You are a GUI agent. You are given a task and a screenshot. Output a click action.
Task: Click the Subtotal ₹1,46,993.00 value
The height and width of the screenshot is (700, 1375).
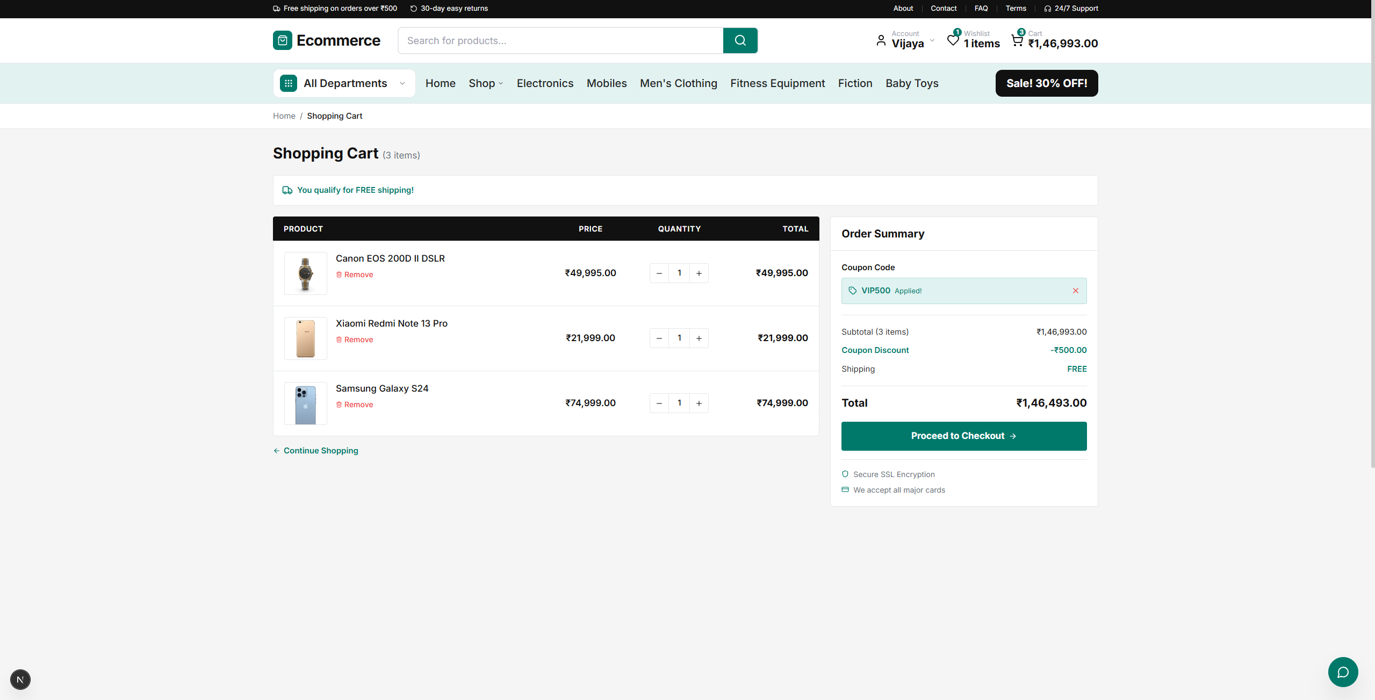click(x=1062, y=332)
